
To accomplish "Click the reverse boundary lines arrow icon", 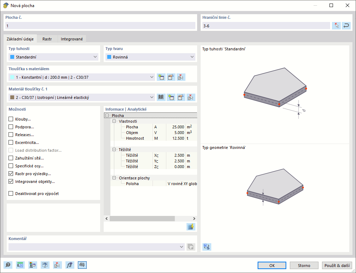I will point(346,26).
